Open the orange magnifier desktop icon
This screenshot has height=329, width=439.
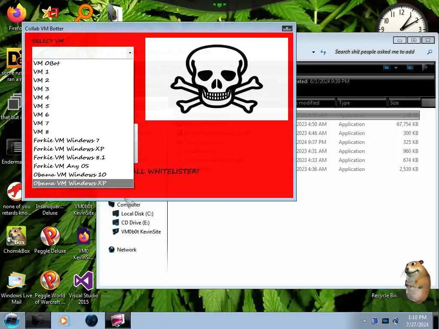(x=84, y=12)
